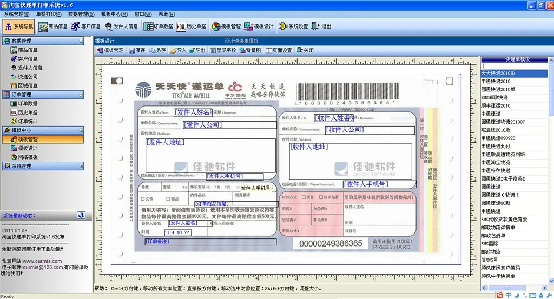The image size is (554, 299).
Task: Open 客户信息 in the main toolbar
Action: pos(86,26)
